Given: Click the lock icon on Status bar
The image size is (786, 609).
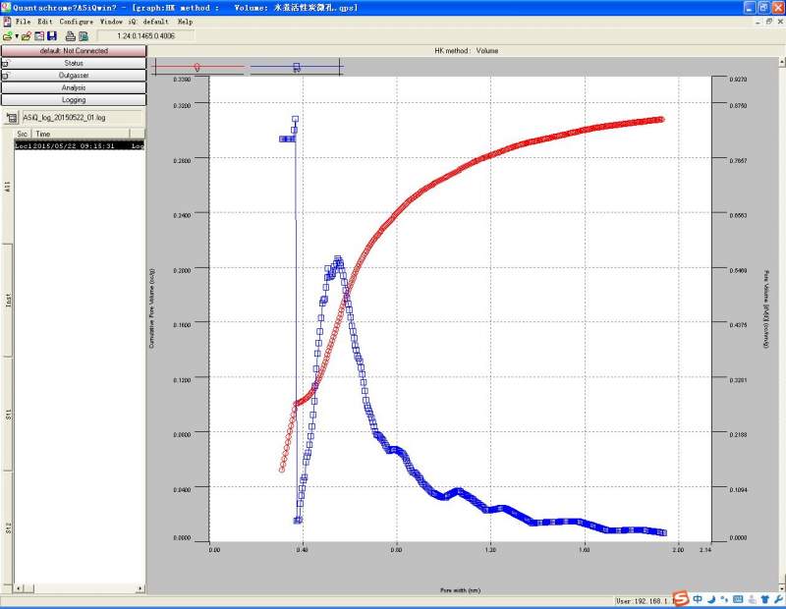Looking at the screenshot, I should tap(6, 64).
